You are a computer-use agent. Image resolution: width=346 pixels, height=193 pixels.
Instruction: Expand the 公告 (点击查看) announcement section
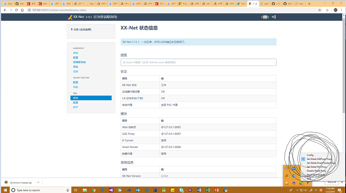pos(81,29)
